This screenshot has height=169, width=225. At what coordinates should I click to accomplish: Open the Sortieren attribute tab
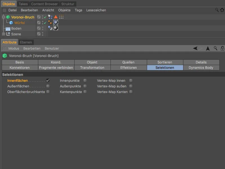[165, 62]
